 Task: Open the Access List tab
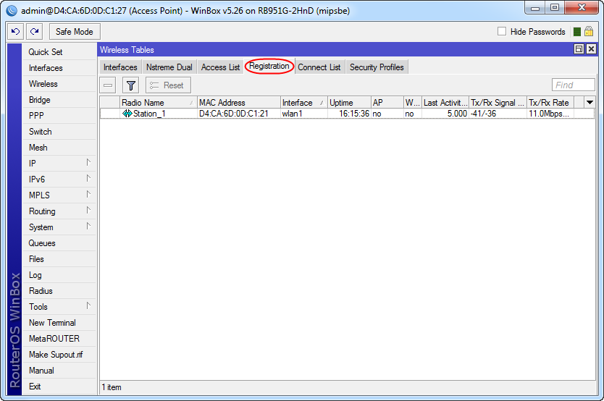click(x=220, y=67)
